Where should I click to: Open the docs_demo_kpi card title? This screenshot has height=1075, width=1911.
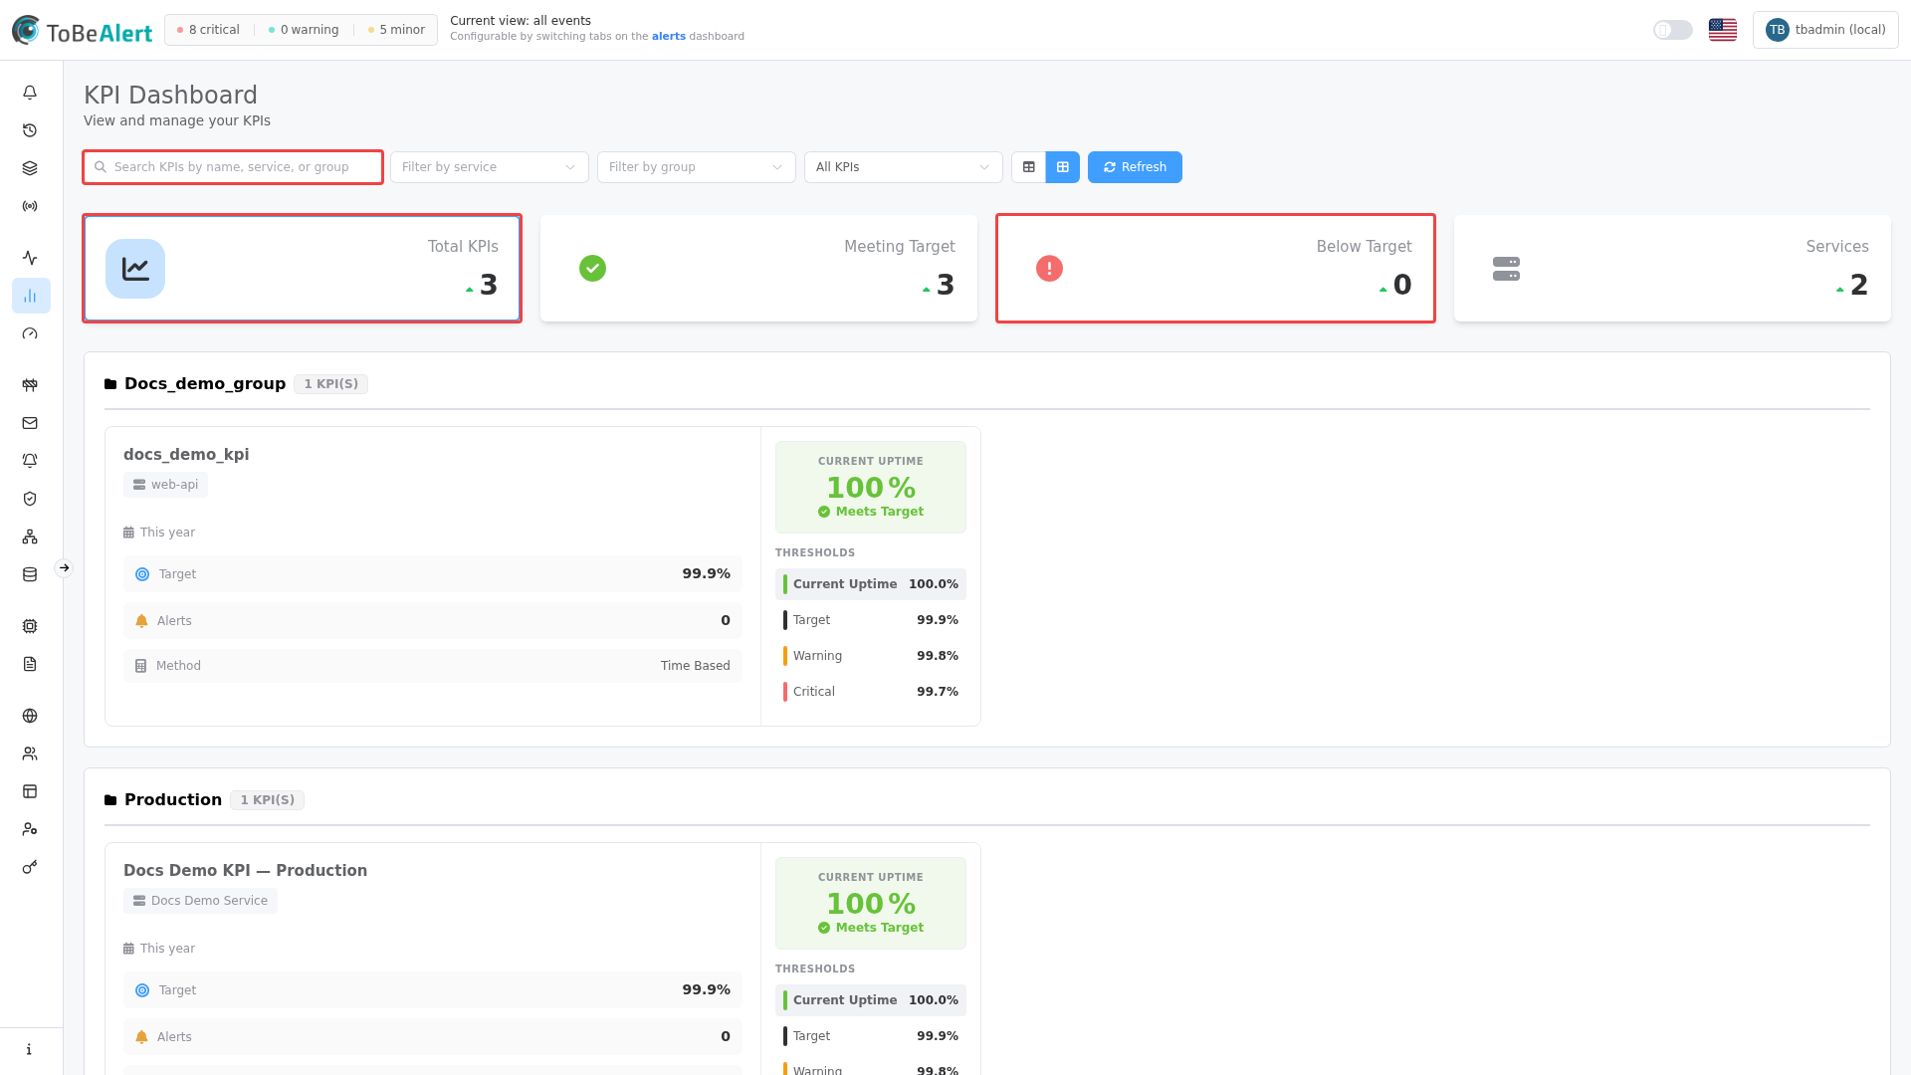[186, 455]
